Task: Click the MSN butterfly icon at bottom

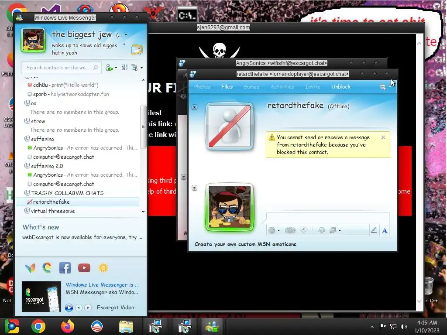Action: coord(30,268)
